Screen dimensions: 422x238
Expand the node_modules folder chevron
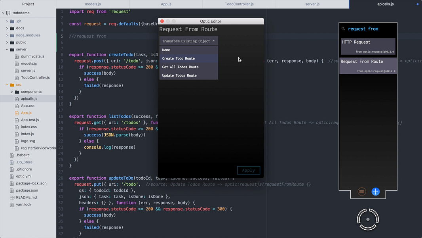7,35
